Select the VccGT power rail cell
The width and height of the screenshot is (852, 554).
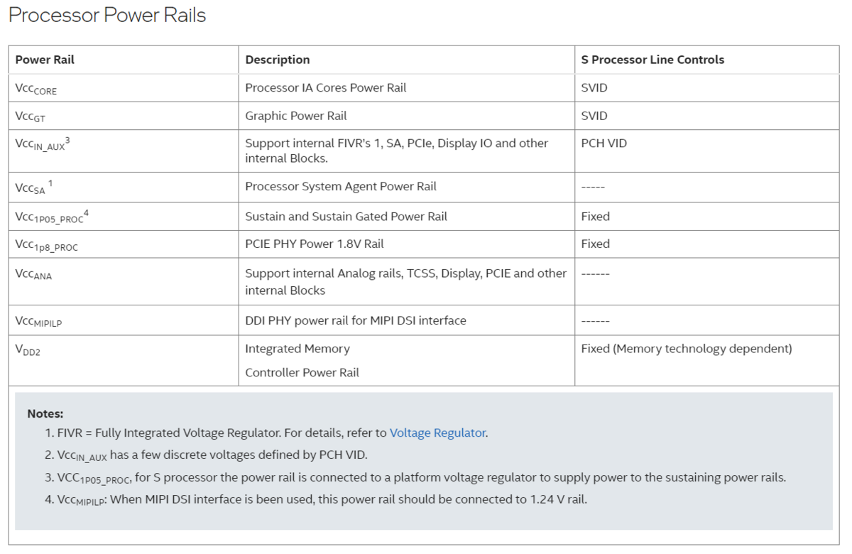(31, 116)
